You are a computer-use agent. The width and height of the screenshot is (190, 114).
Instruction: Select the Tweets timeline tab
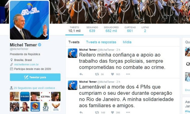click(x=74, y=42)
